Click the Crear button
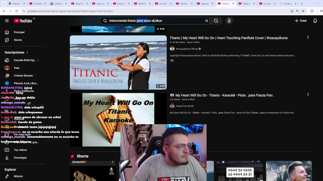 point(301,21)
